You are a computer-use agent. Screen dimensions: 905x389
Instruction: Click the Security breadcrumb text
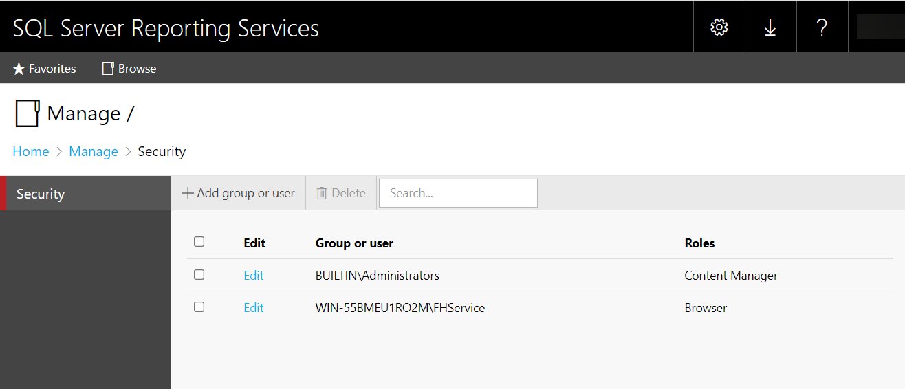click(x=162, y=151)
